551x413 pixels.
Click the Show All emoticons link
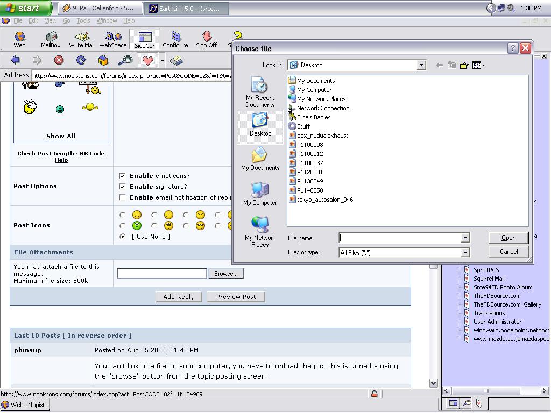[61, 136]
